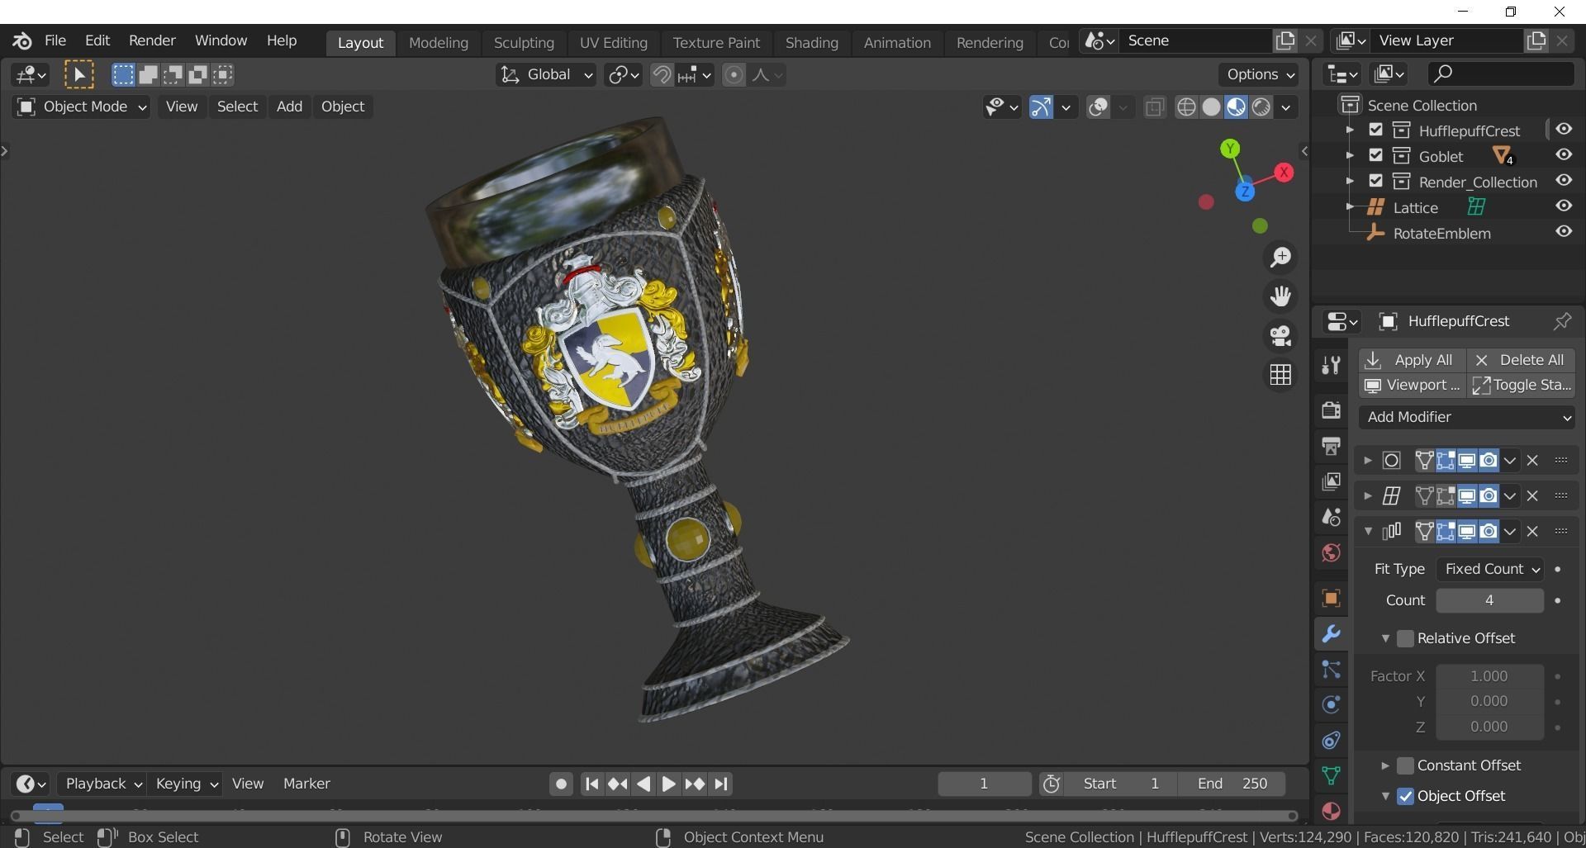Expand Constant Offset section
Screen dimensions: 1586x848
(1385, 766)
